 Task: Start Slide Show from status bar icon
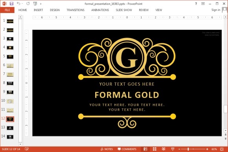pos(173,149)
